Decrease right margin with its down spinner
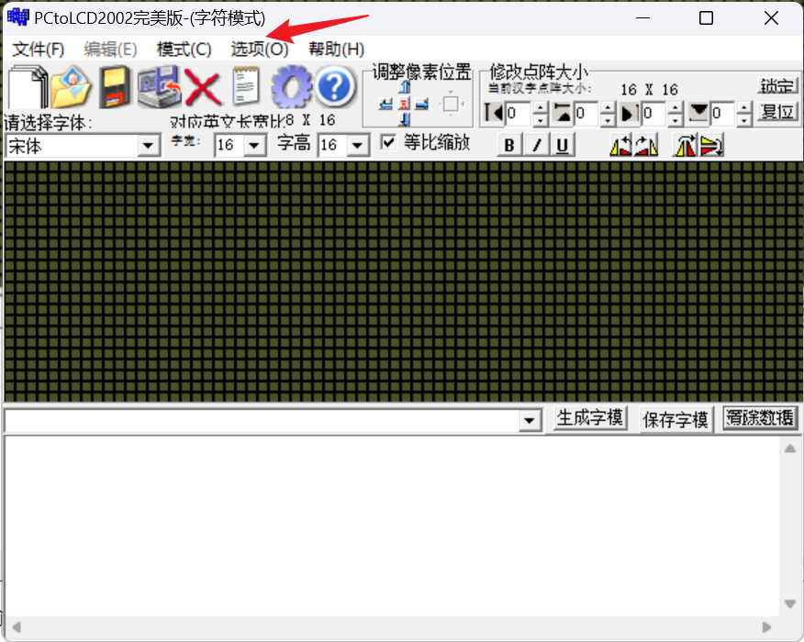This screenshot has width=804, height=642. tap(676, 120)
